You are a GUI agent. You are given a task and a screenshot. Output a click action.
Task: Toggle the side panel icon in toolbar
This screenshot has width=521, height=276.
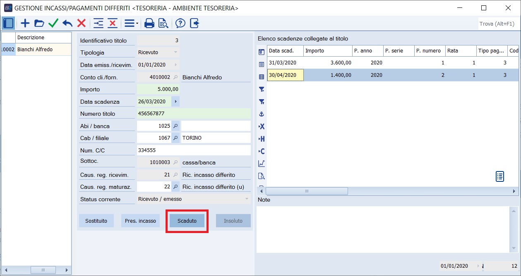(x=8, y=23)
